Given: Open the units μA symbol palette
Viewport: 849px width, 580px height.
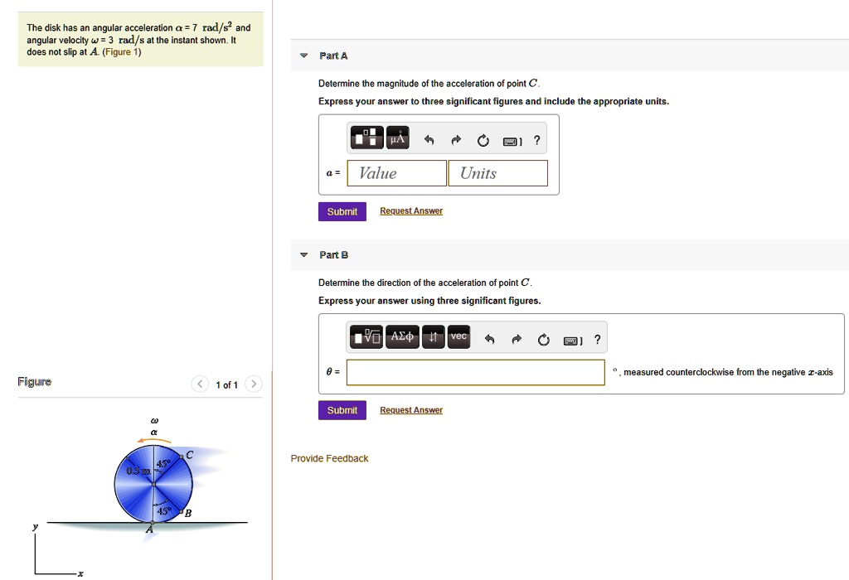Looking at the screenshot, I should [396, 138].
